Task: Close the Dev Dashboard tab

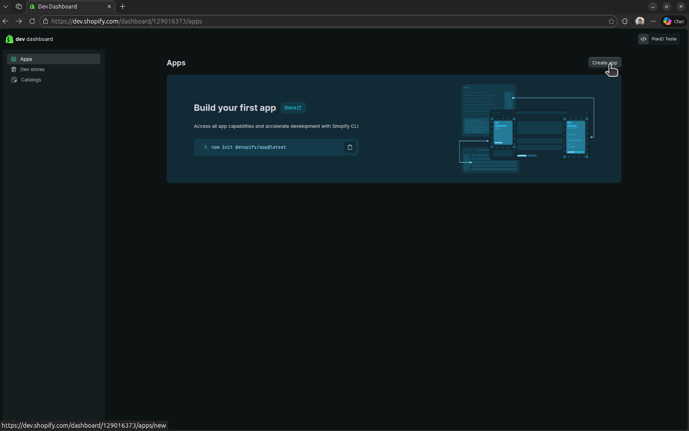Action: coord(109,6)
